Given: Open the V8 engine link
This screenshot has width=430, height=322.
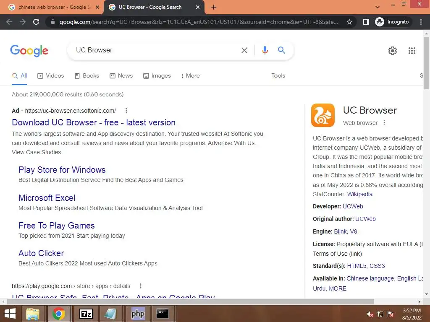Looking at the screenshot, I should pos(354,231).
